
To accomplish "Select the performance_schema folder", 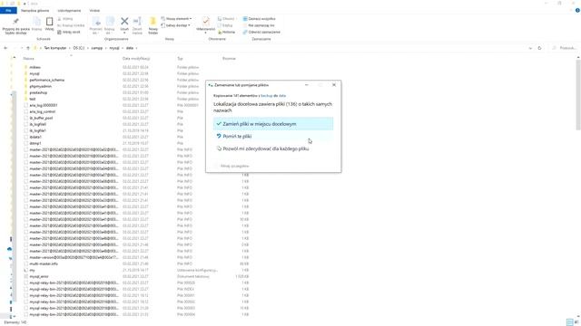I will [46, 80].
